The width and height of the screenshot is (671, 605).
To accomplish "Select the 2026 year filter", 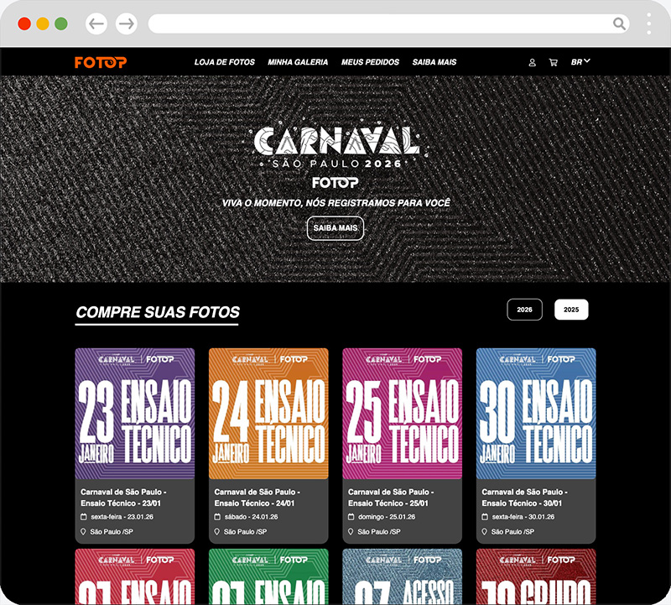I will tap(525, 310).
